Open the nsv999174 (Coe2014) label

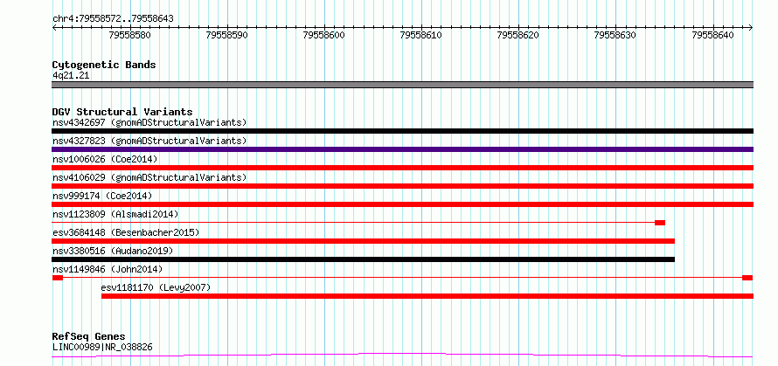click(102, 196)
